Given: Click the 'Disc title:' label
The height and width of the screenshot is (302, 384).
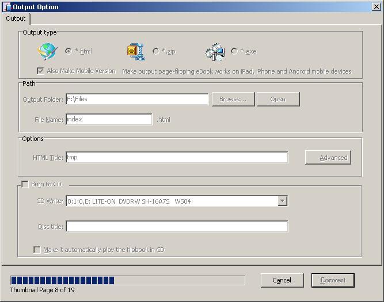Looking at the screenshot, I should [x=51, y=227].
